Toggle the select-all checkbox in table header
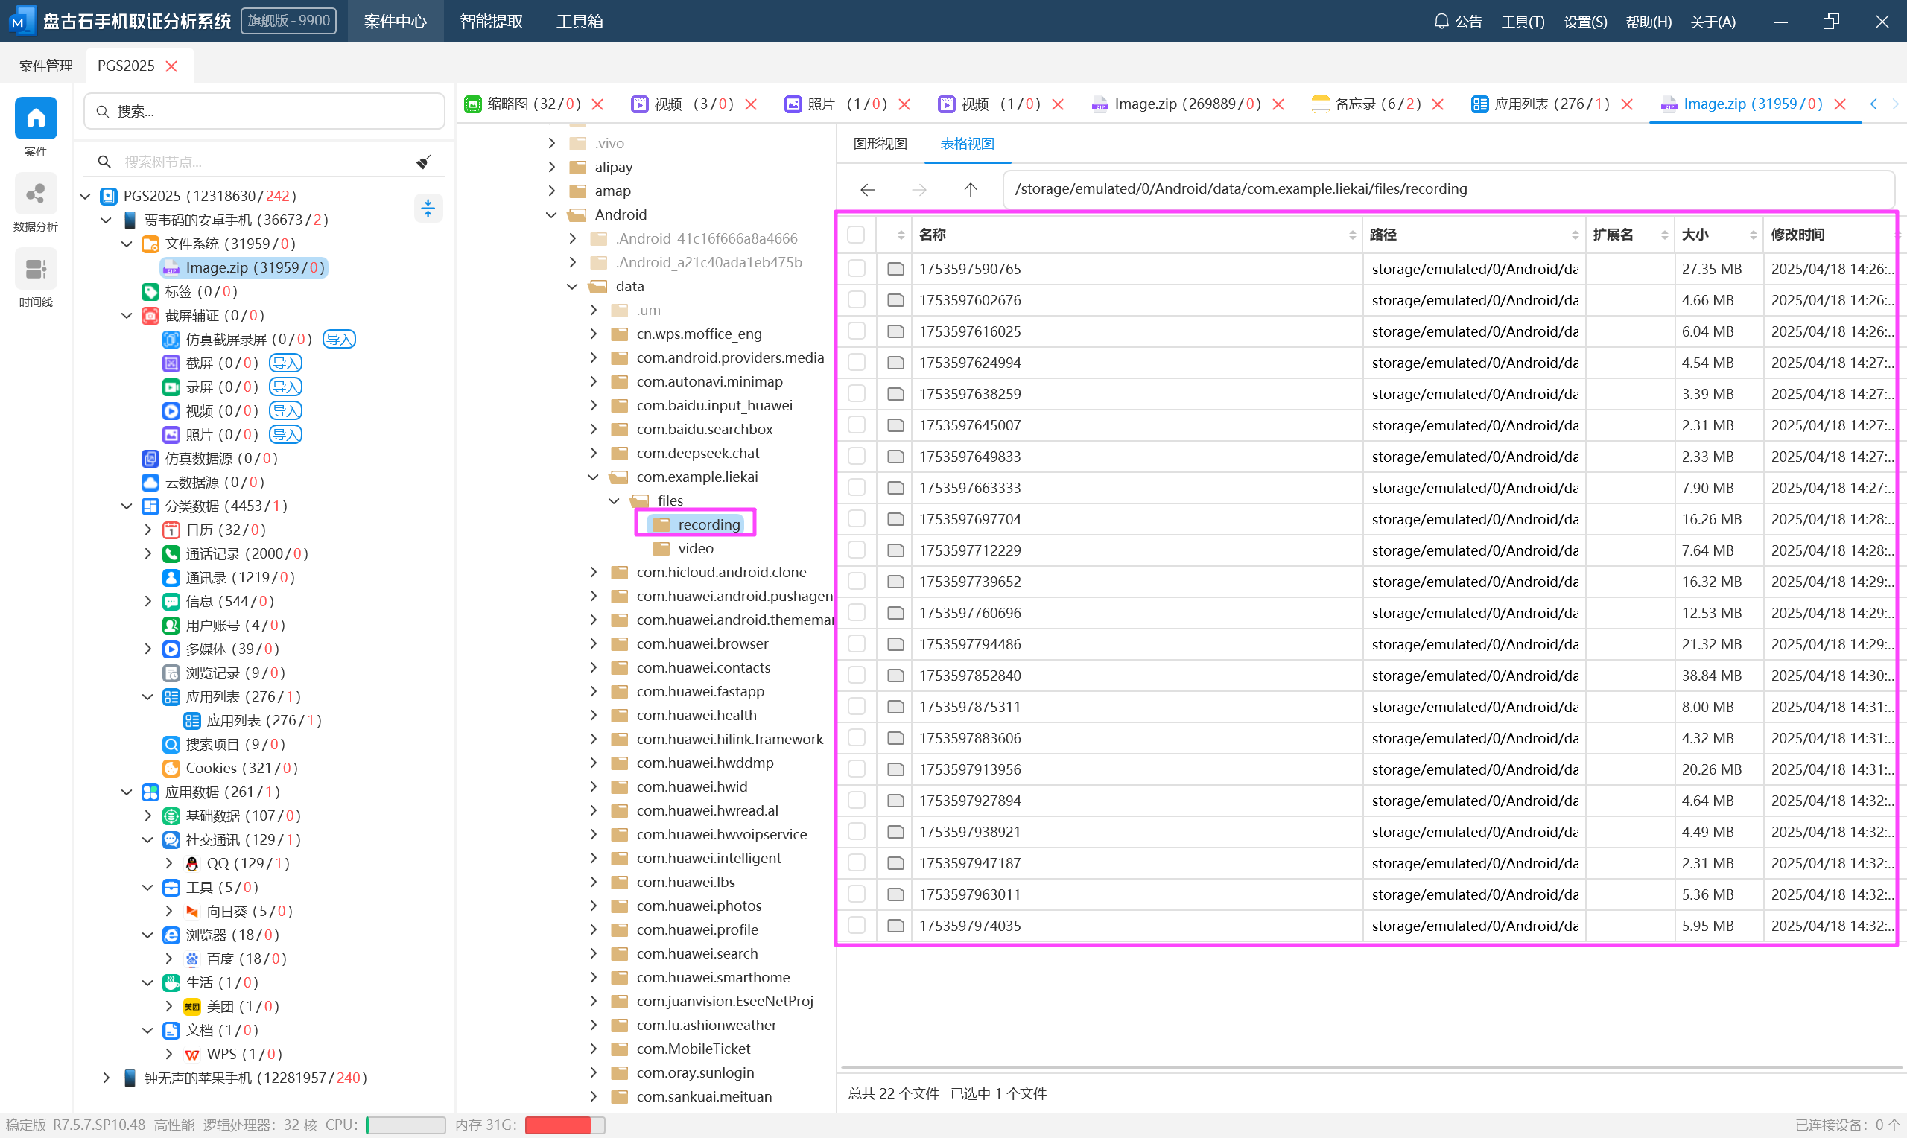This screenshot has width=1907, height=1138. click(856, 235)
